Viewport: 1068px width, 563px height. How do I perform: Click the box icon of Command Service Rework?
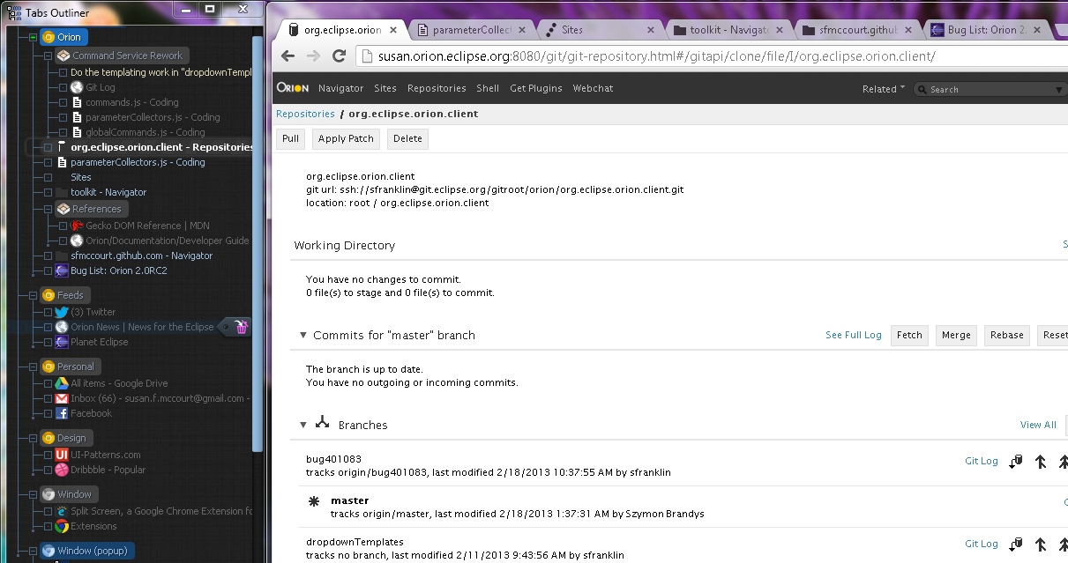click(x=63, y=56)
